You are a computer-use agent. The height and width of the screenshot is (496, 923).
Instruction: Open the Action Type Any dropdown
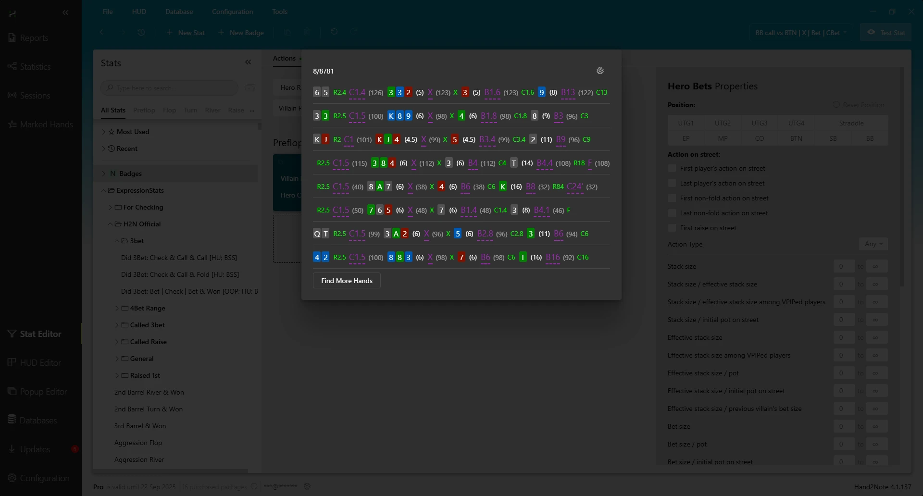pos(873,244)
